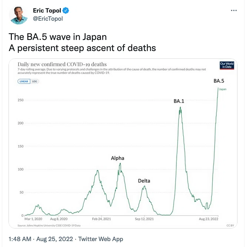Screen dimensions: 246x247
Task: Click the green Japan series label
Action: pyautogui.click(x=223, y=89)
